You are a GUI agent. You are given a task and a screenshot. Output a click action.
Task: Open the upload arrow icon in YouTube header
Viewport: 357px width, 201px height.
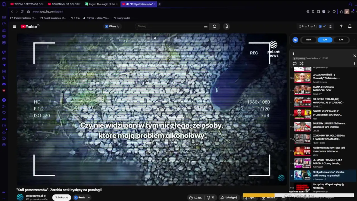341,26
